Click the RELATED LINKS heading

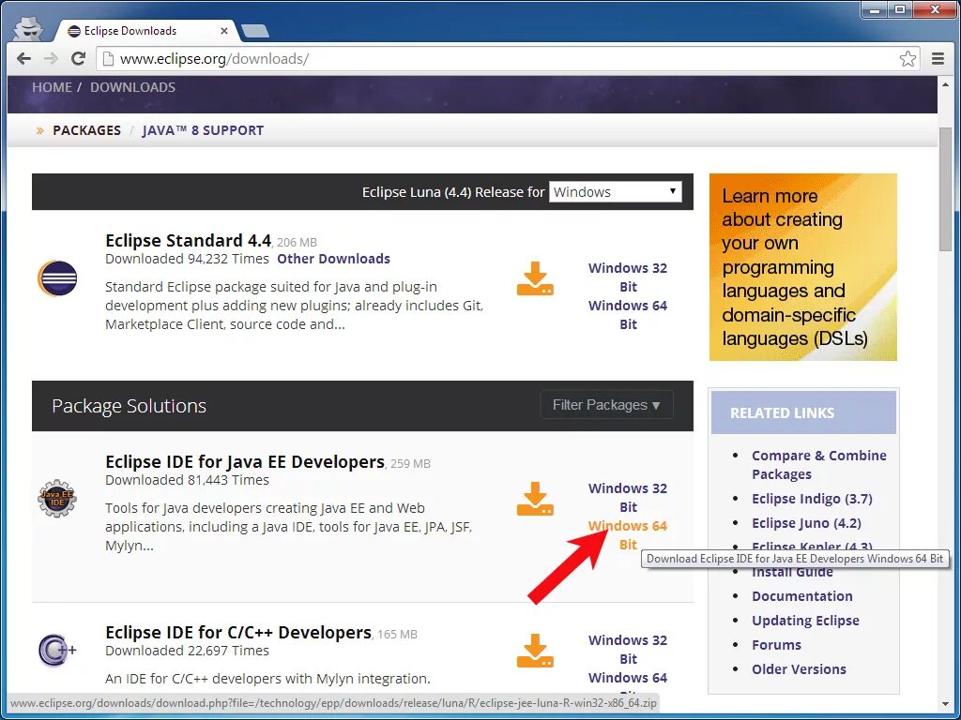(782, 413)
